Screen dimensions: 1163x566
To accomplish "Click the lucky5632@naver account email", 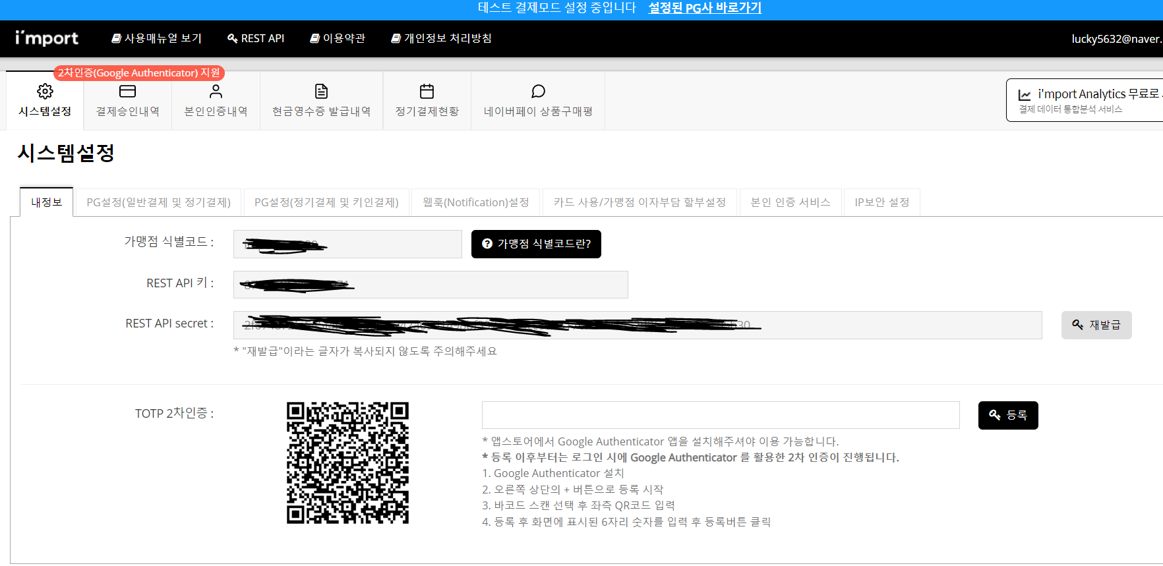I will 1117,39.
